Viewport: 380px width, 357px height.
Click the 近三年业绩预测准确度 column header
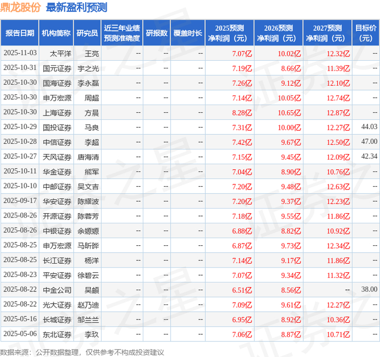[x=122, y=33]
